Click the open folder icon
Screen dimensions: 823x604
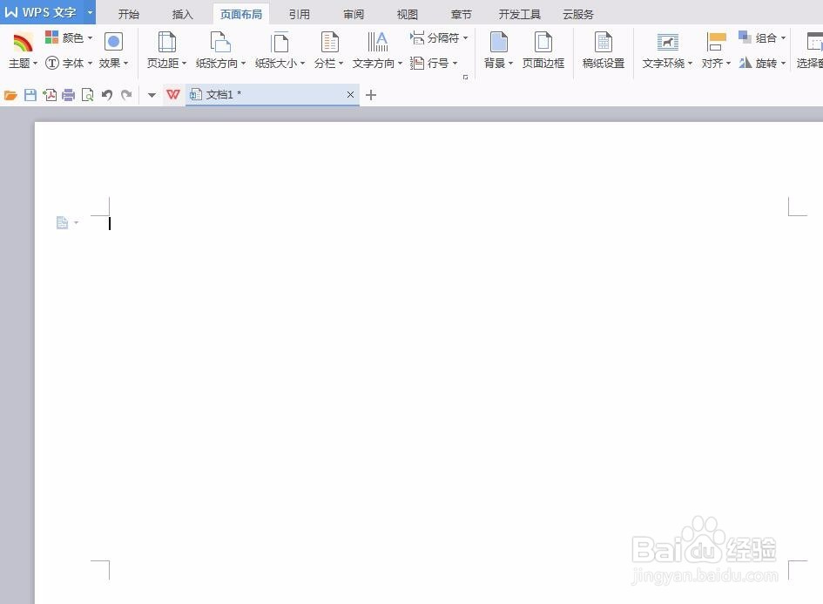tap(10, 95)
